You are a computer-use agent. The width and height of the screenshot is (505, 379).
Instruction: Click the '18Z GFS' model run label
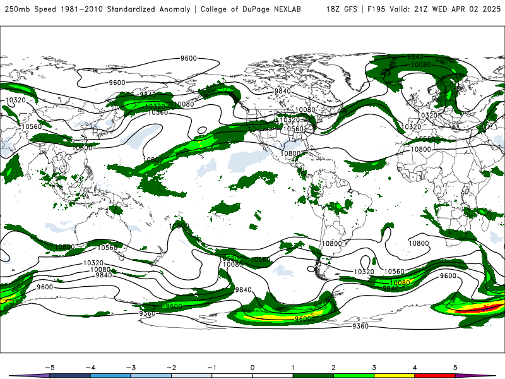click(342, 9)
